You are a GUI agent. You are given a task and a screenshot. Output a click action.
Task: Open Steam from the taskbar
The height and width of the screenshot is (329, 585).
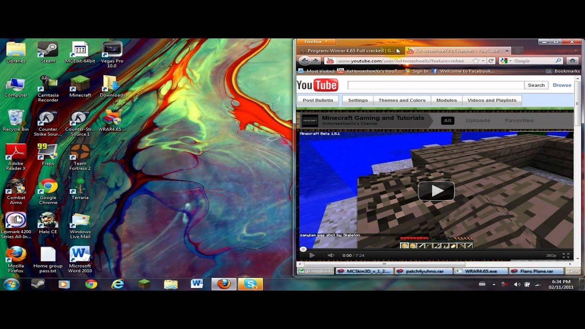pyautogui.click(x=37, y=284)
